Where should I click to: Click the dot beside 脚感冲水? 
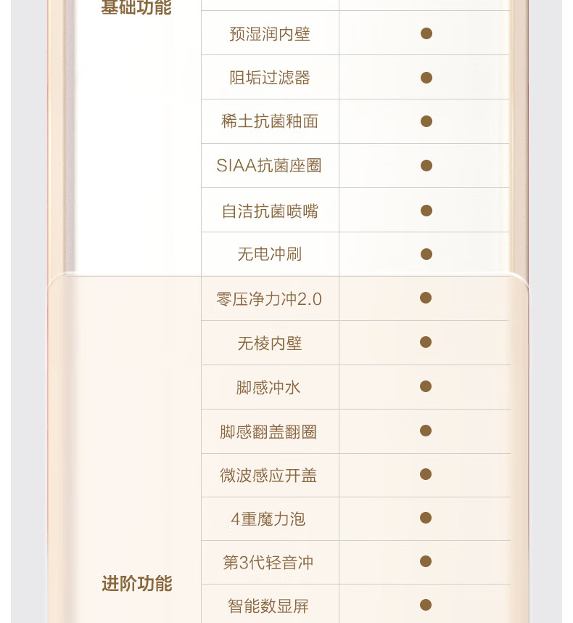[x=425, y=386]
